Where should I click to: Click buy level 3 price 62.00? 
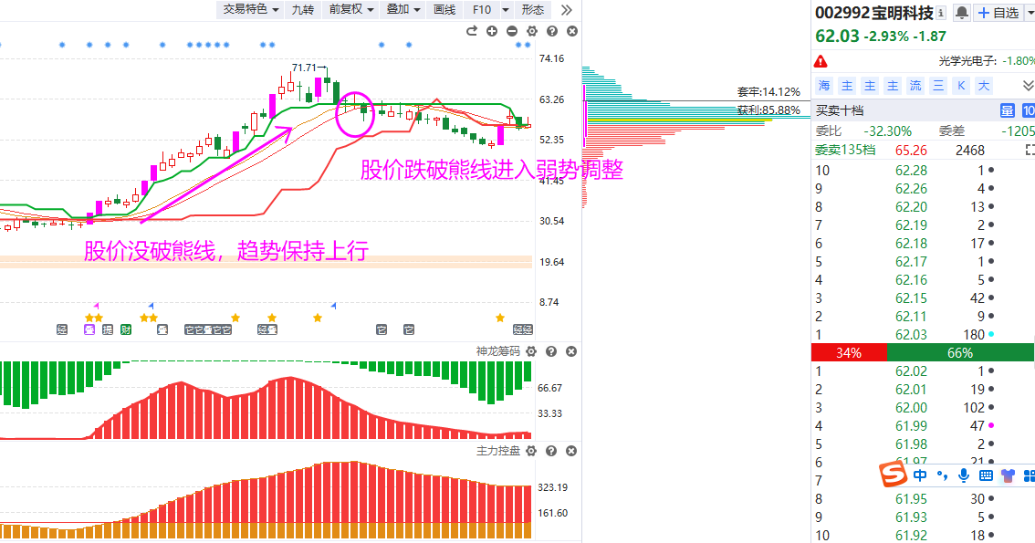pos(911,408)
